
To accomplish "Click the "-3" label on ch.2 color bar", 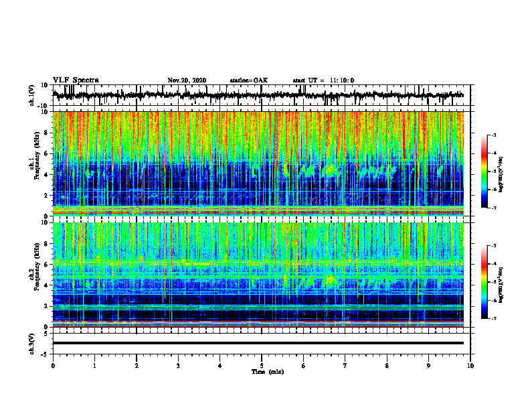I will (x=493, y=246).
